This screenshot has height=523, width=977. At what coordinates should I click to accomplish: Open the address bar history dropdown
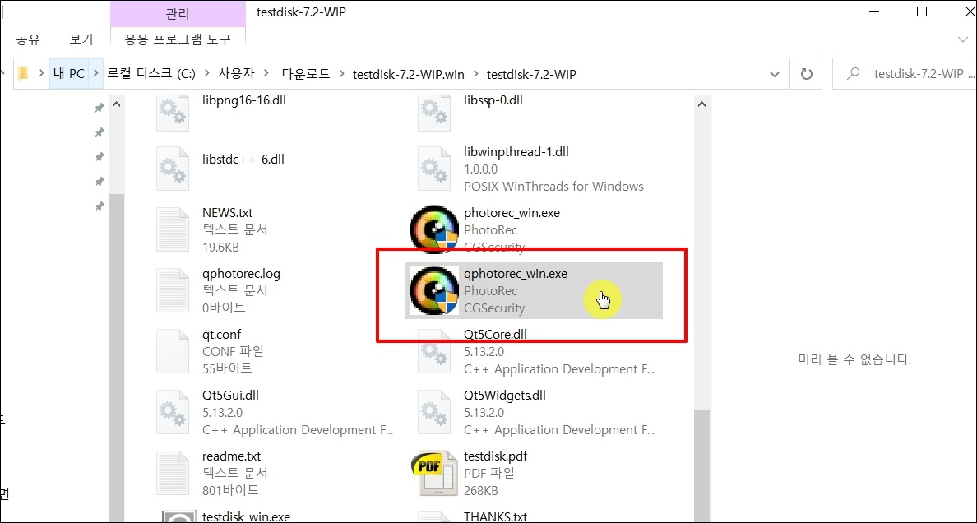[775, 74]
